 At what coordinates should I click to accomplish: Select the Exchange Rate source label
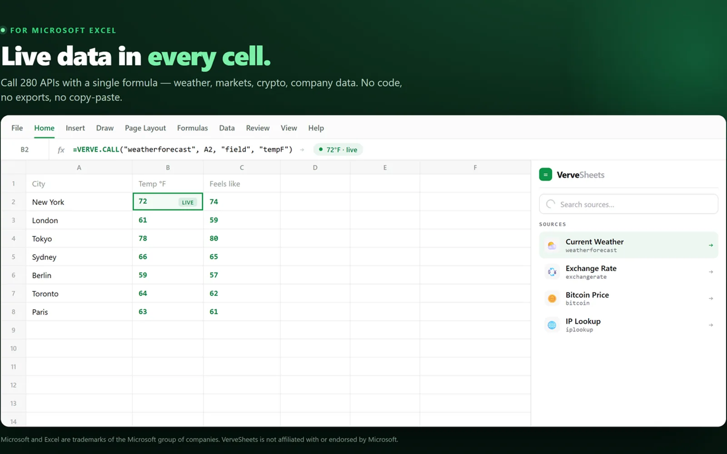pos(591,268)
